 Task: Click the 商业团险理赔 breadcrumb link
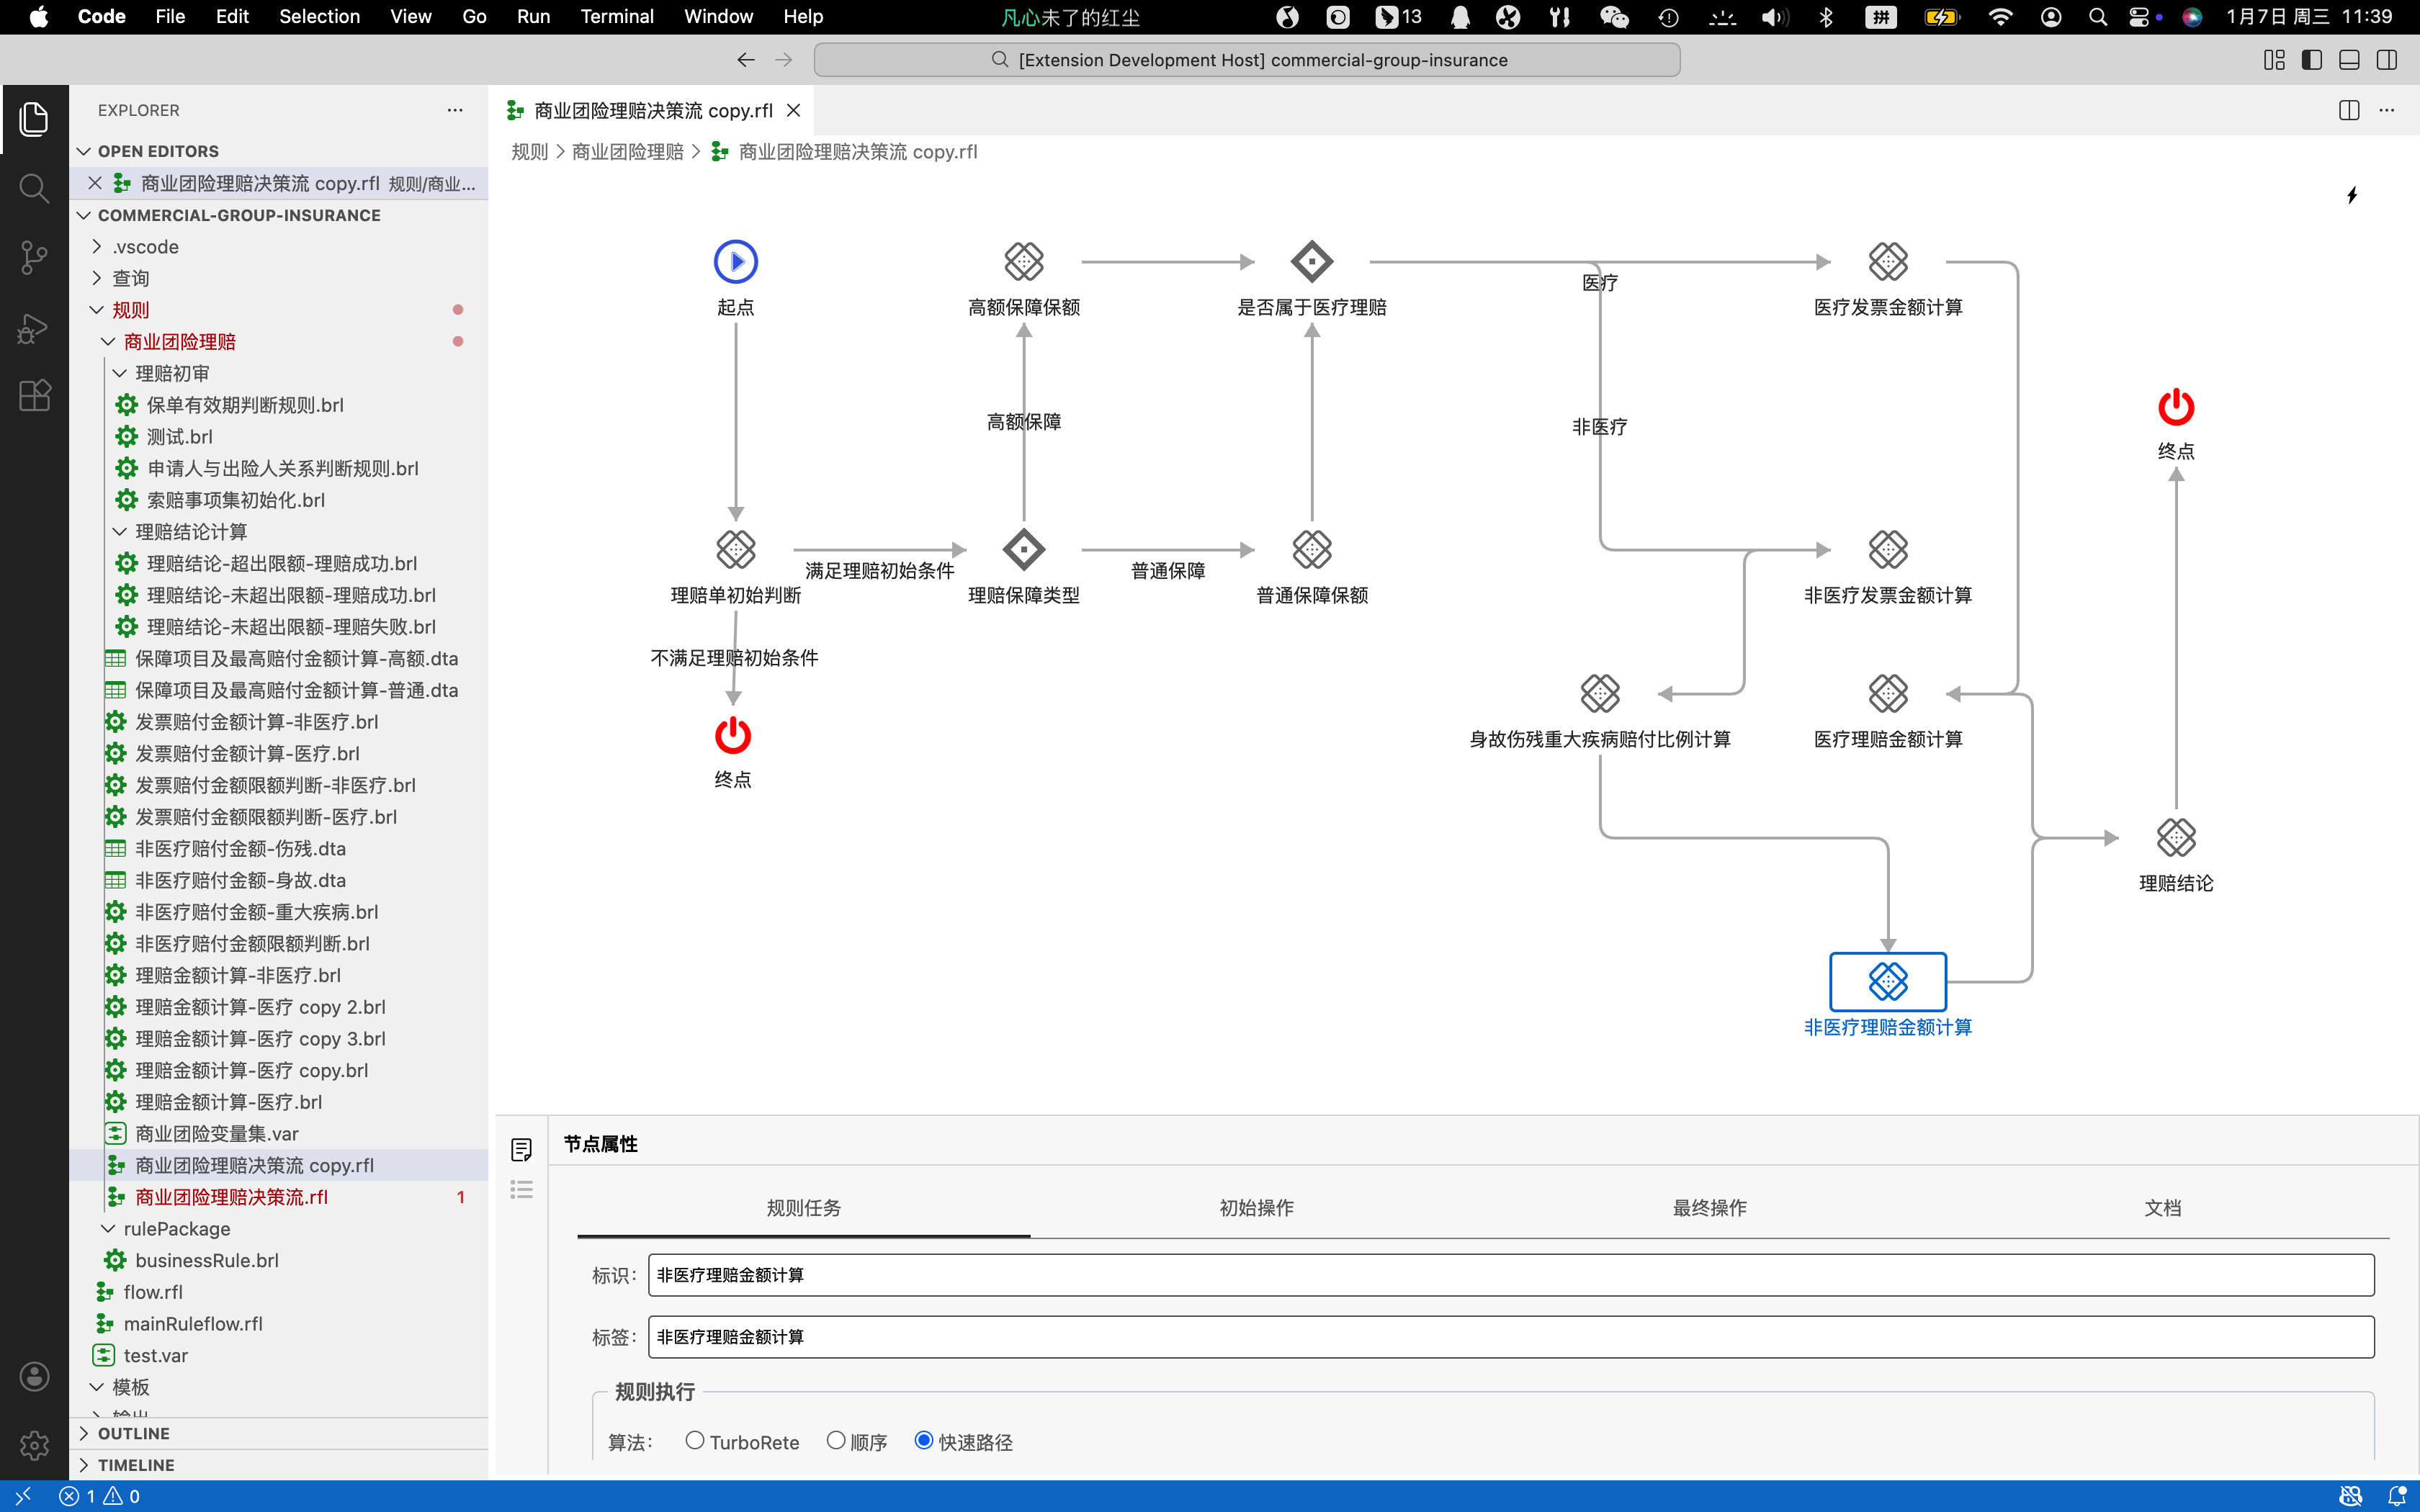[x=627, y=152]
